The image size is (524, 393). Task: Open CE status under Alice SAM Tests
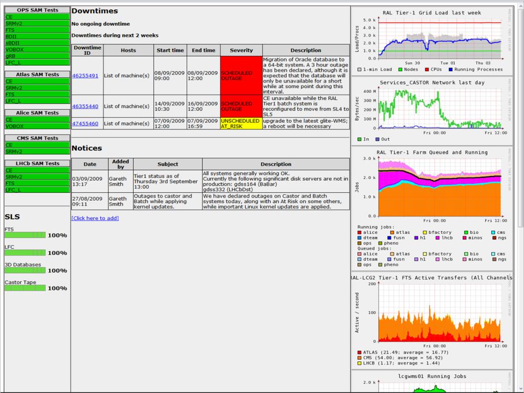pyautogui.click(x=37, y=120)
